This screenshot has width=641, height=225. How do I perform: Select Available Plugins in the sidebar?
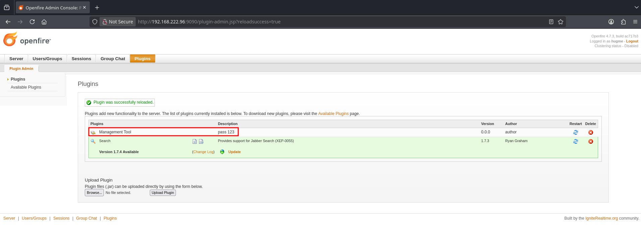tap(26, 87)
